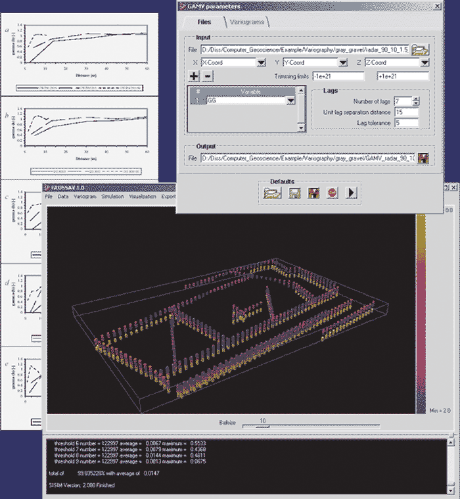Switch to the Variograms tab
Viewport: 460px width, 499px height.
(x=248, y=23)
